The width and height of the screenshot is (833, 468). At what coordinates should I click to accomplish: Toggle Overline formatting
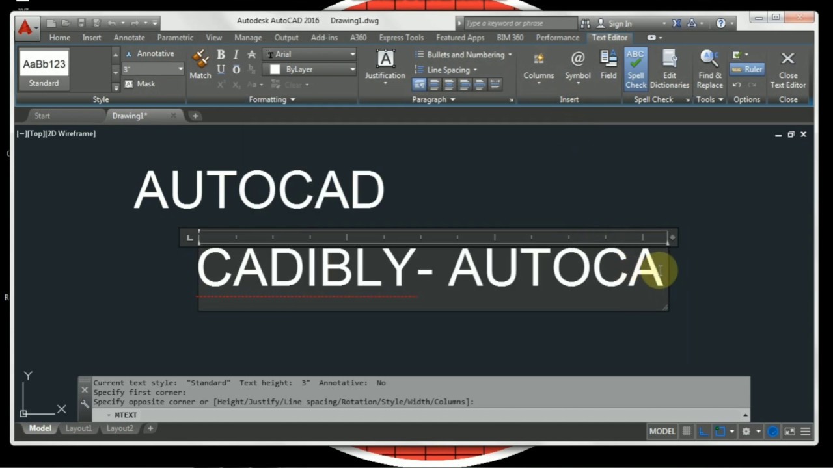coord(236,70)
